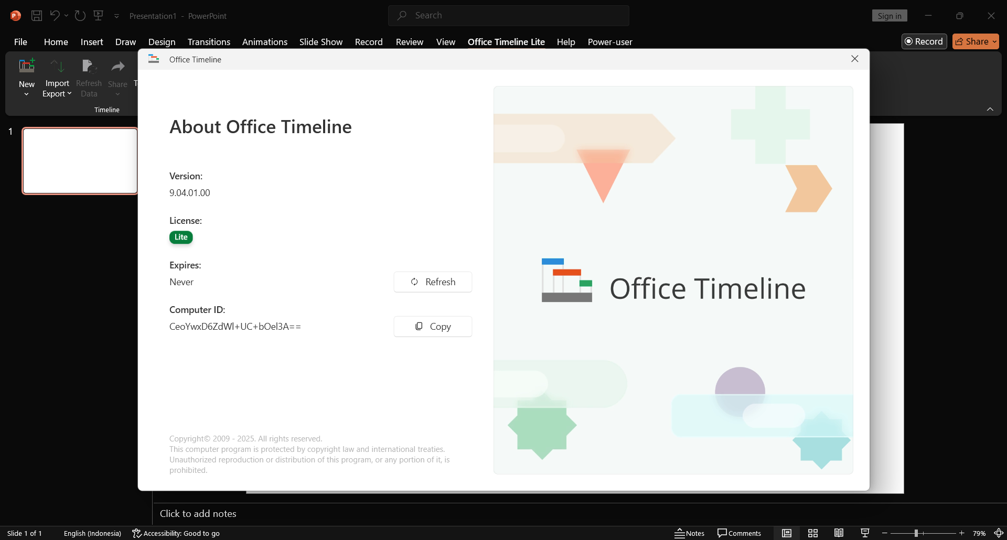Open the Power-user tab
This screenshot has width=1007, height=540.
point(610,42)
